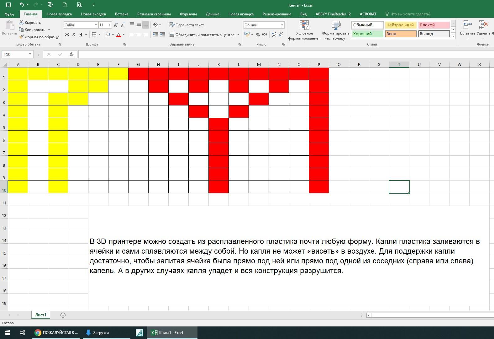The height and width of the screenshot is (339, 494).
Task: Save the workbook using the floppy icon
Action: point(8,5)
